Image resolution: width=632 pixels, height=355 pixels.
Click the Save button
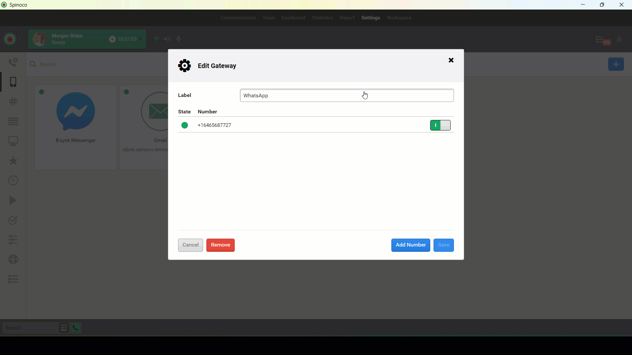point(443,245)
